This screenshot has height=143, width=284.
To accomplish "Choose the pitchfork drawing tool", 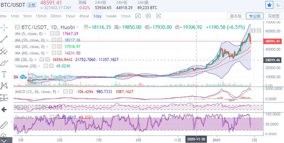I will (4, 51).
